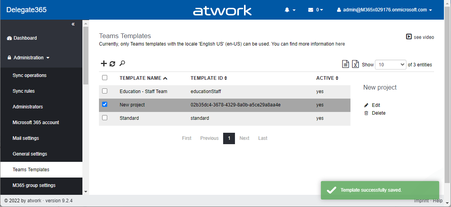The width and height of the screenshot is (451, 207).
Task: Click the see video play icon
Action: pyautogui.click(x=409, y=37)
